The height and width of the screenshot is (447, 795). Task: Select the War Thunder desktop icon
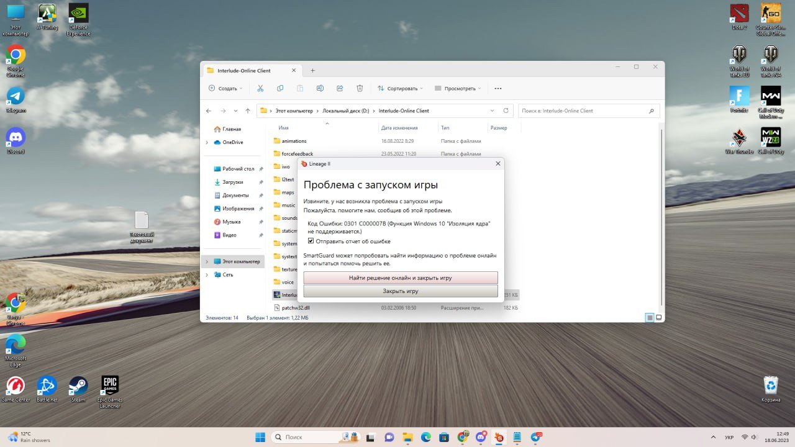coord(739,141)
